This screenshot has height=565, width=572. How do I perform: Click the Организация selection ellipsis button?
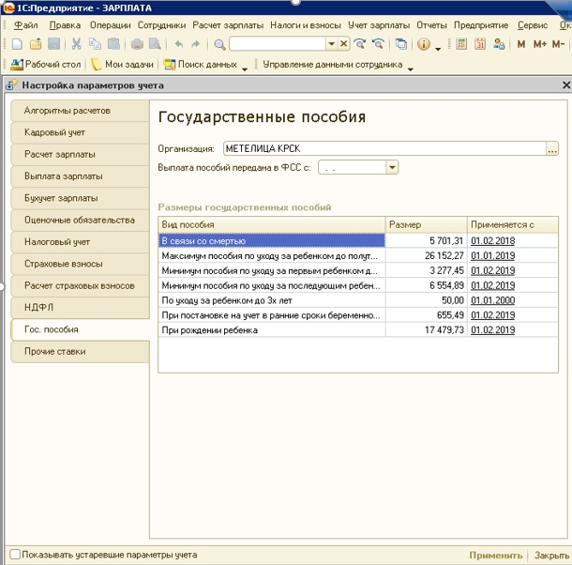[552, 148]
